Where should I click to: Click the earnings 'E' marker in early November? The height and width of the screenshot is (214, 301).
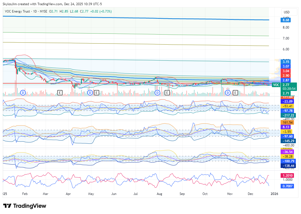coord(236,93)
